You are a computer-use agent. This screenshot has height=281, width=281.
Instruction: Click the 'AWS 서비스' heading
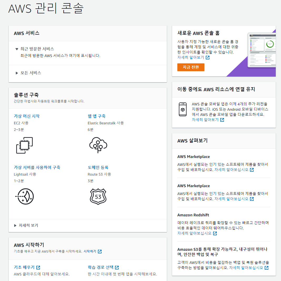(27, 33)
